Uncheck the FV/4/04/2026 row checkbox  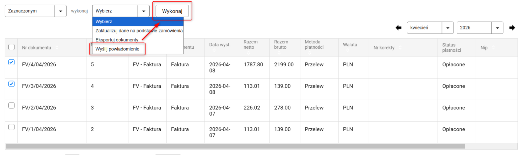(x=12, y=62)
